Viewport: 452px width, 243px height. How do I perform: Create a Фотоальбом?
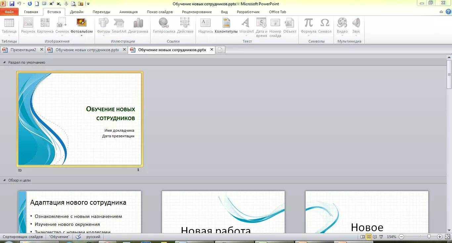click(x=81, y=25)
